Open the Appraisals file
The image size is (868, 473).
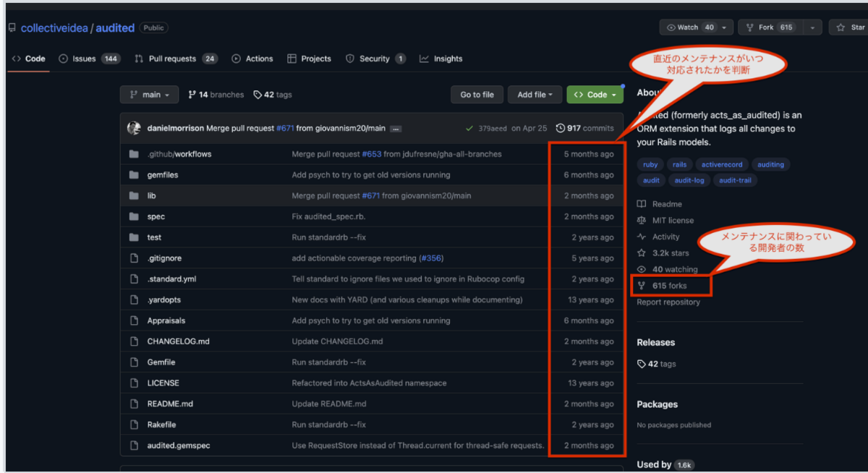166,320
